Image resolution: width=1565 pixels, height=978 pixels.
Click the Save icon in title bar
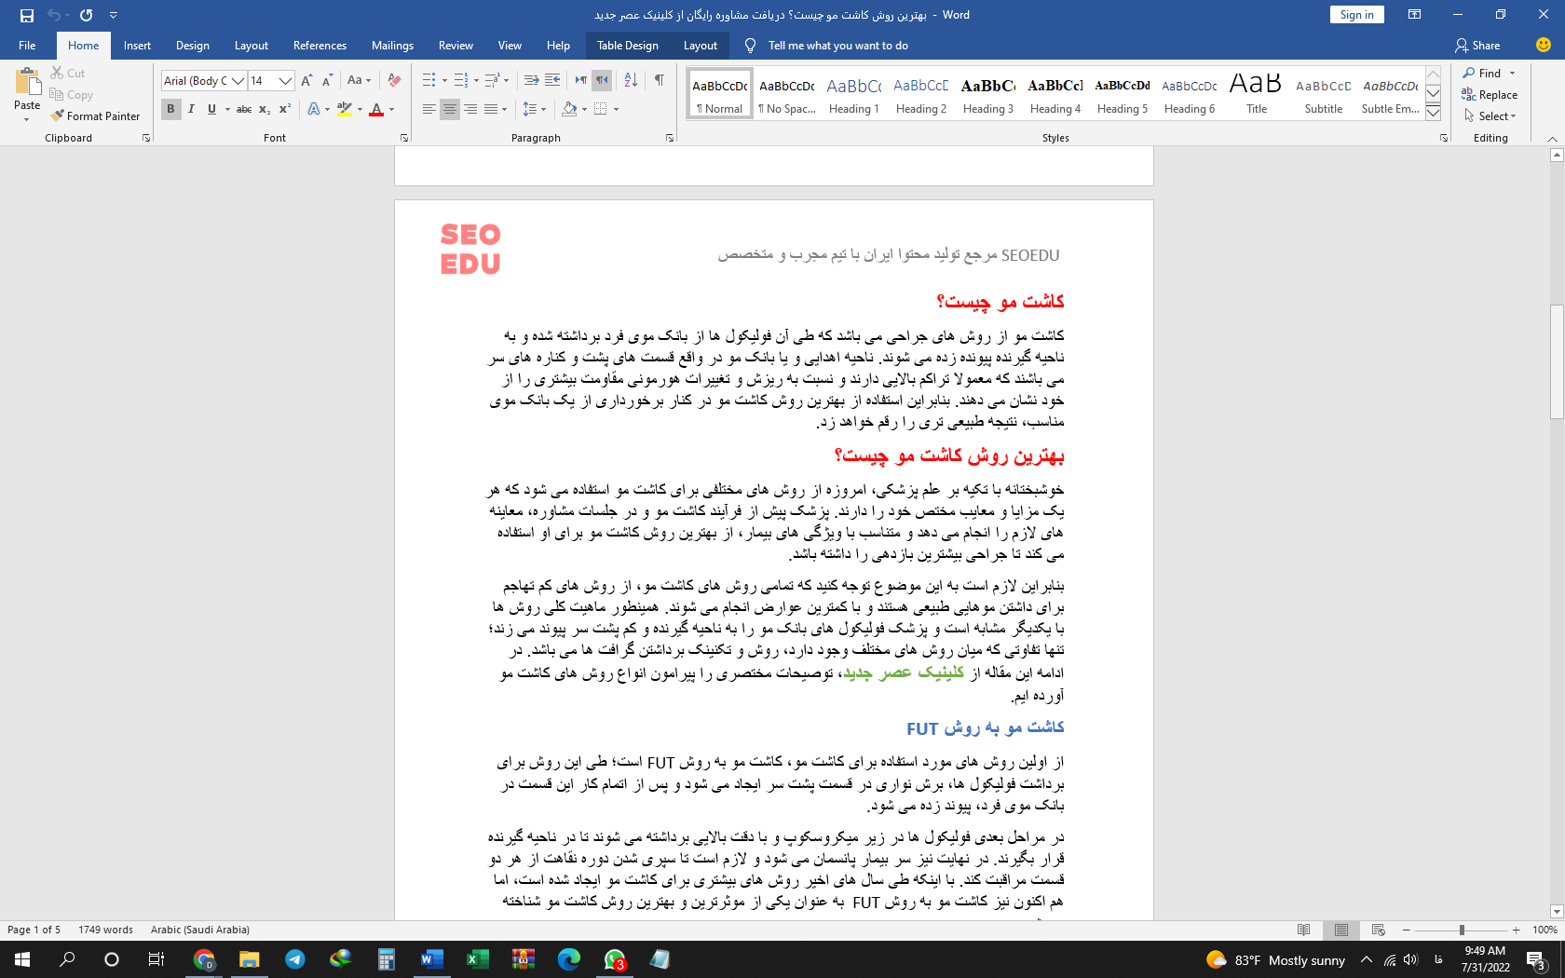click(26, 15)
